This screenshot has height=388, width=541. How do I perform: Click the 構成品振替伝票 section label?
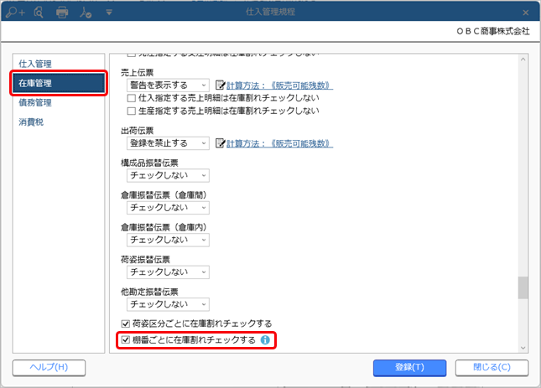click(x=149, y=163)
